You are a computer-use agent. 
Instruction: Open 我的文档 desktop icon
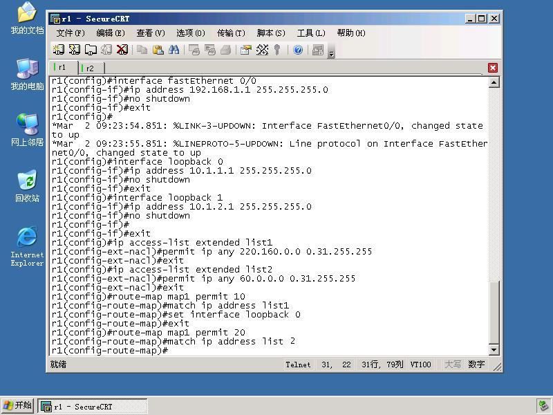[27, 19]
